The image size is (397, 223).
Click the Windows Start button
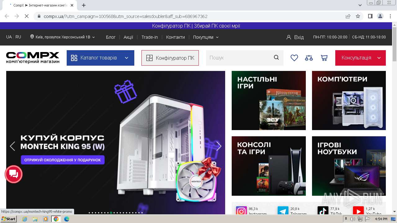8,219
